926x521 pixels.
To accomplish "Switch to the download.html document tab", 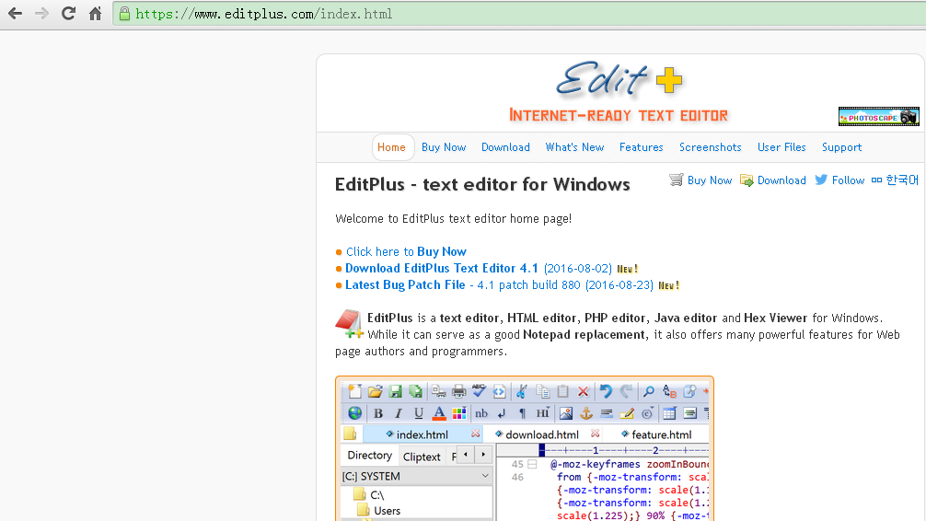I will click(x=542, y=434).
